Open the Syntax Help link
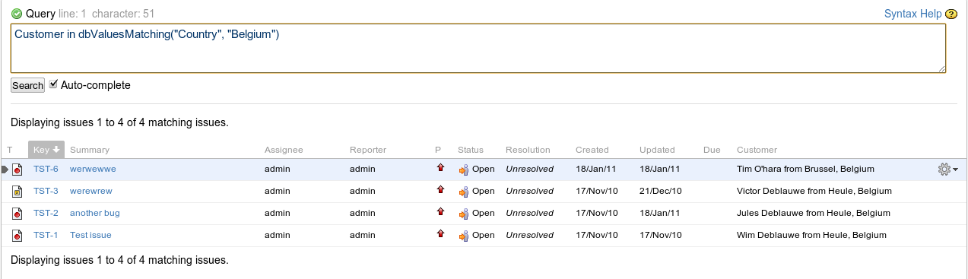The height and width of the screenshot is (279, 968). coord(913,14)
